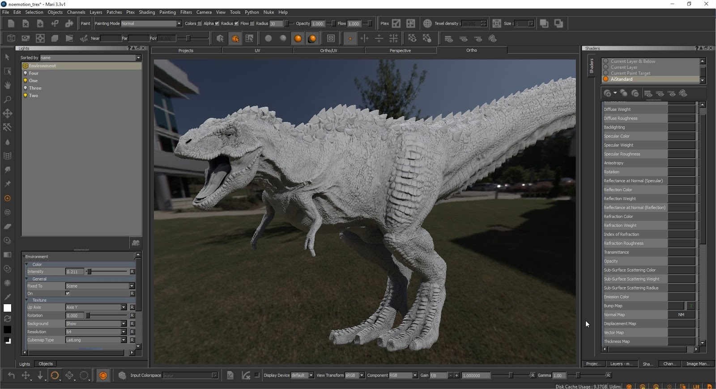The image size is (716, 389).
Task: Click the undo arrow in bottom toolbar
Action: [x=11, y=376]
